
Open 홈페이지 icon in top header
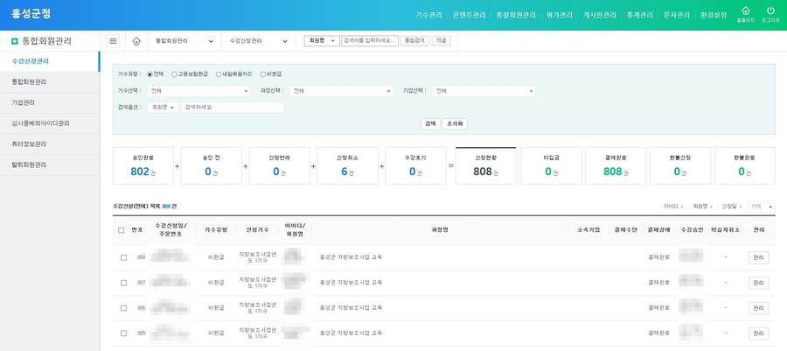pos(745,15)
